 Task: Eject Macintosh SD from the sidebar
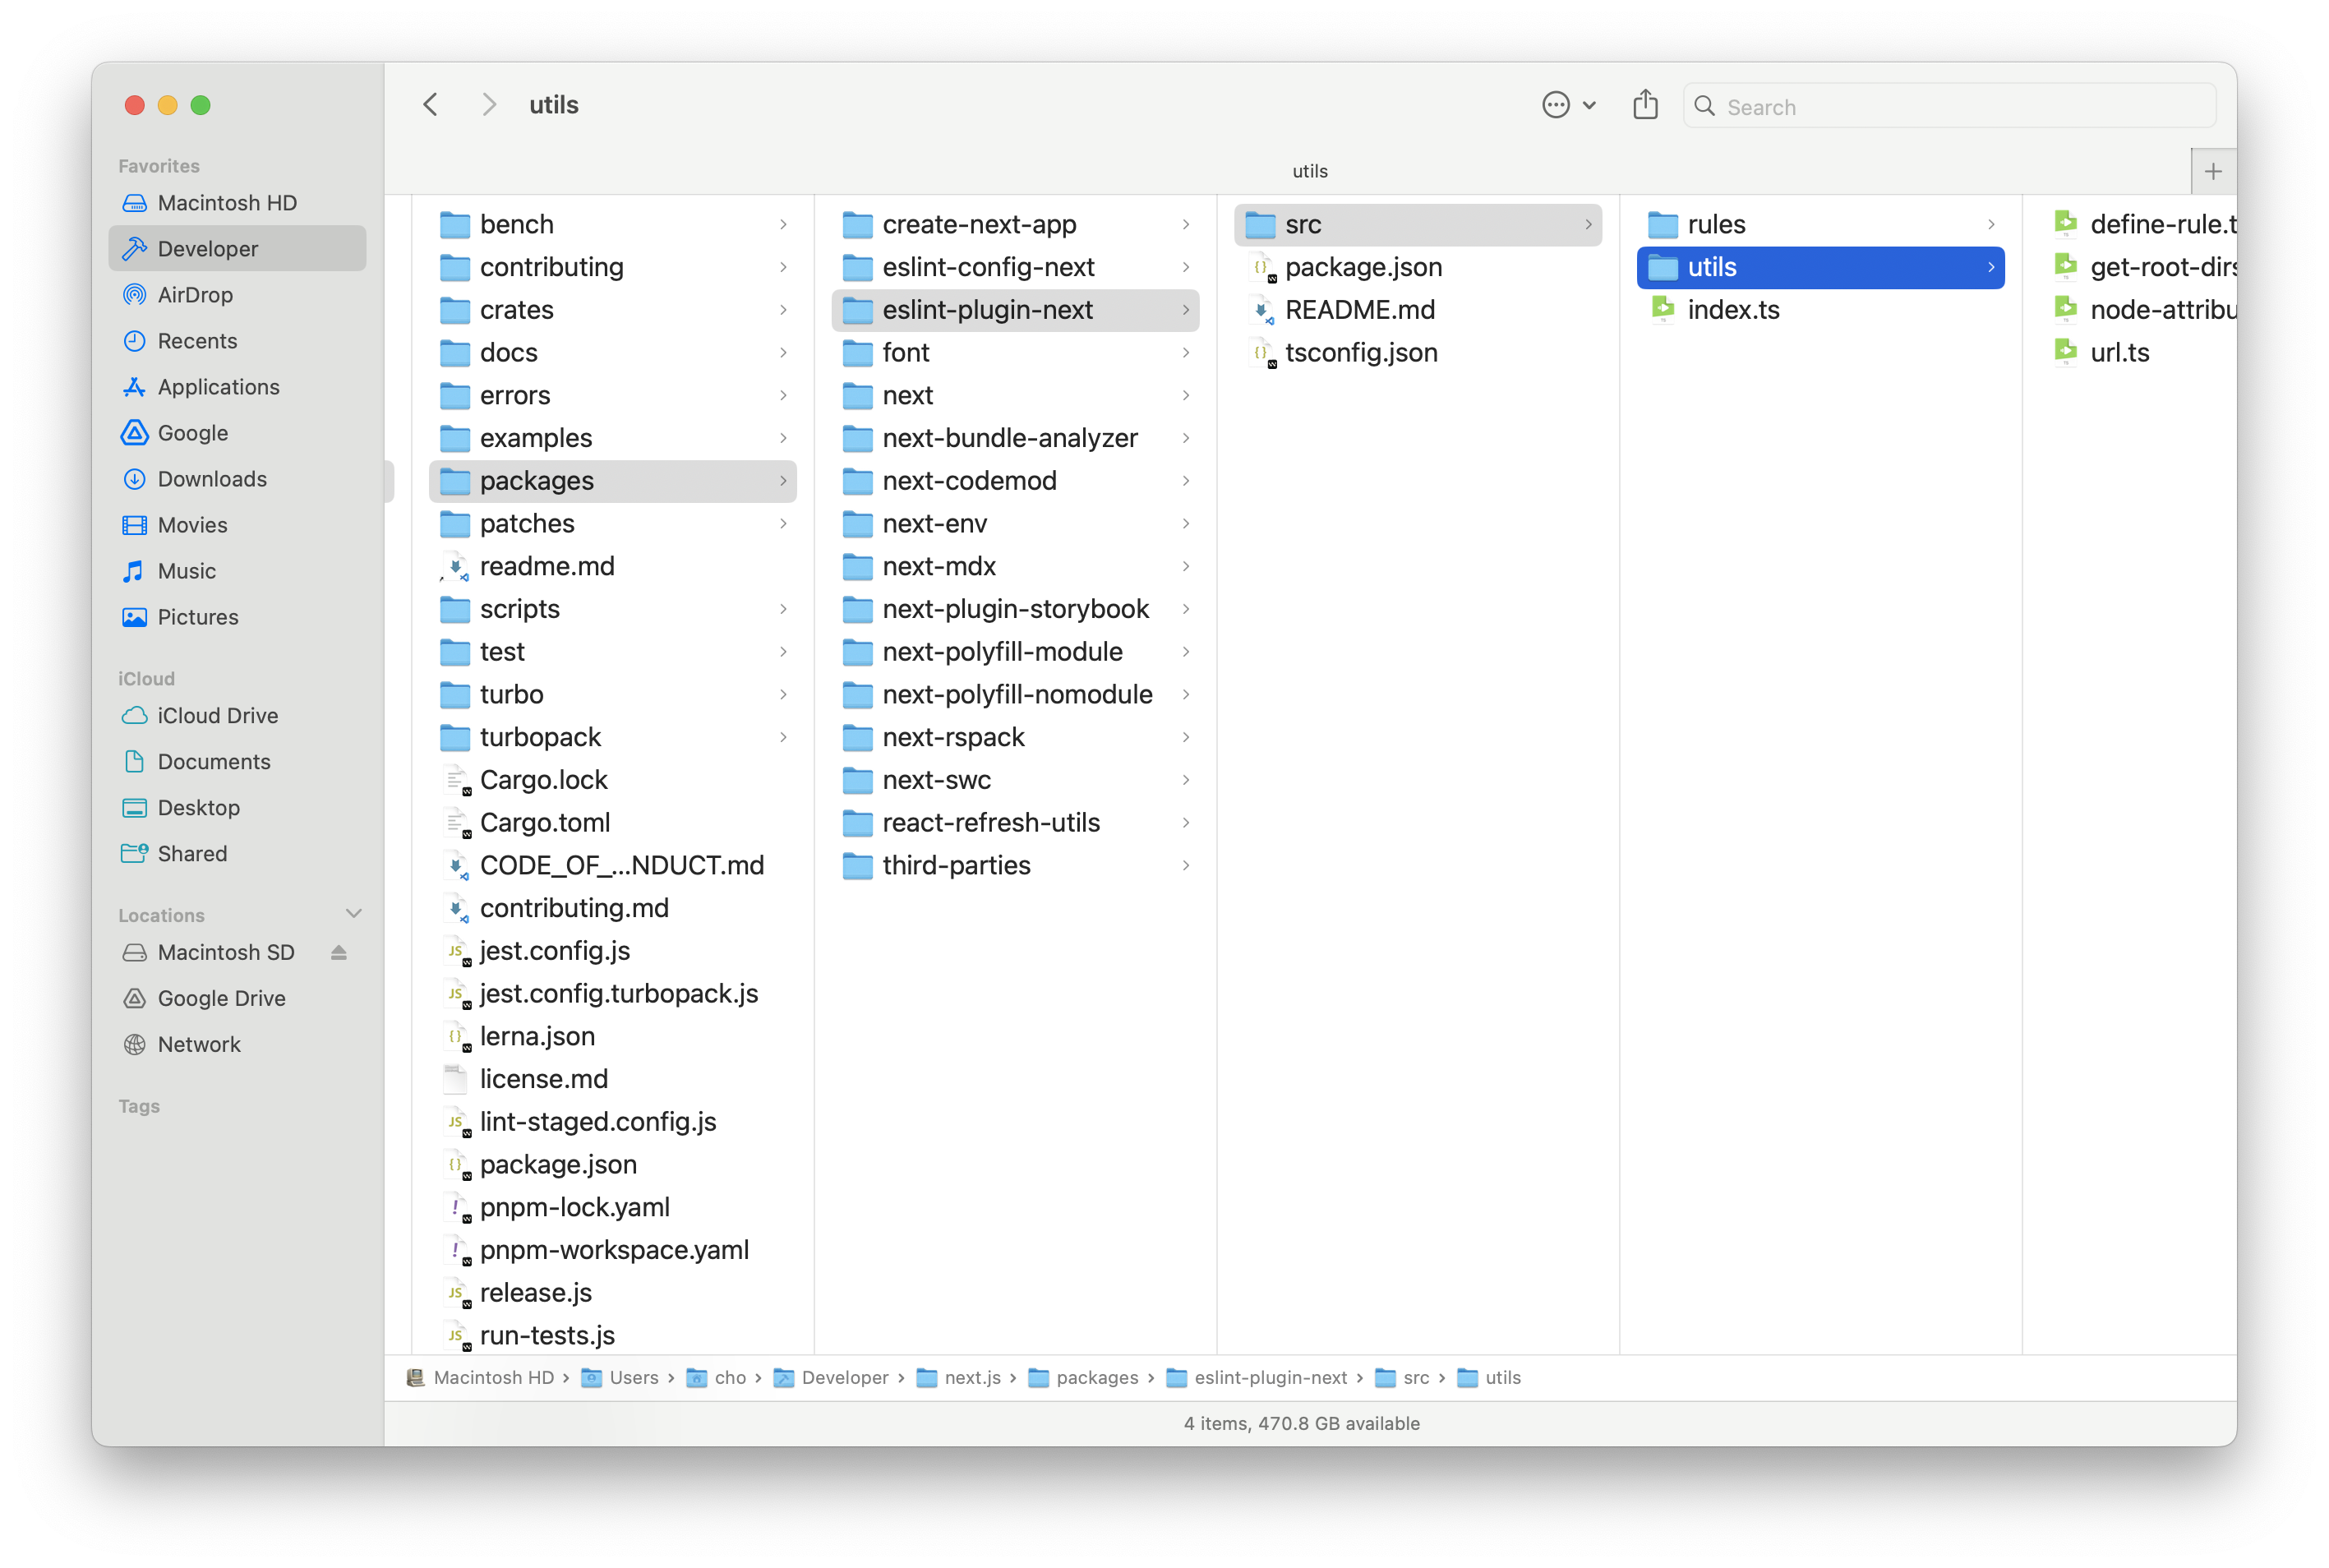pos(339,952)
